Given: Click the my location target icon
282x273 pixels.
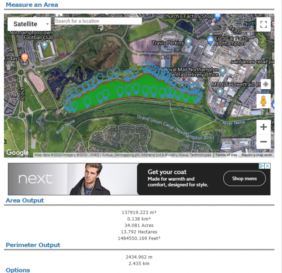Looking at the screenshot, I should tap(266, 84).
